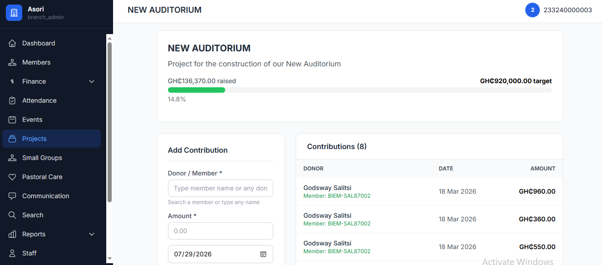Click the first Godsway Salitsi contribution row

click(x=429, y=191)
